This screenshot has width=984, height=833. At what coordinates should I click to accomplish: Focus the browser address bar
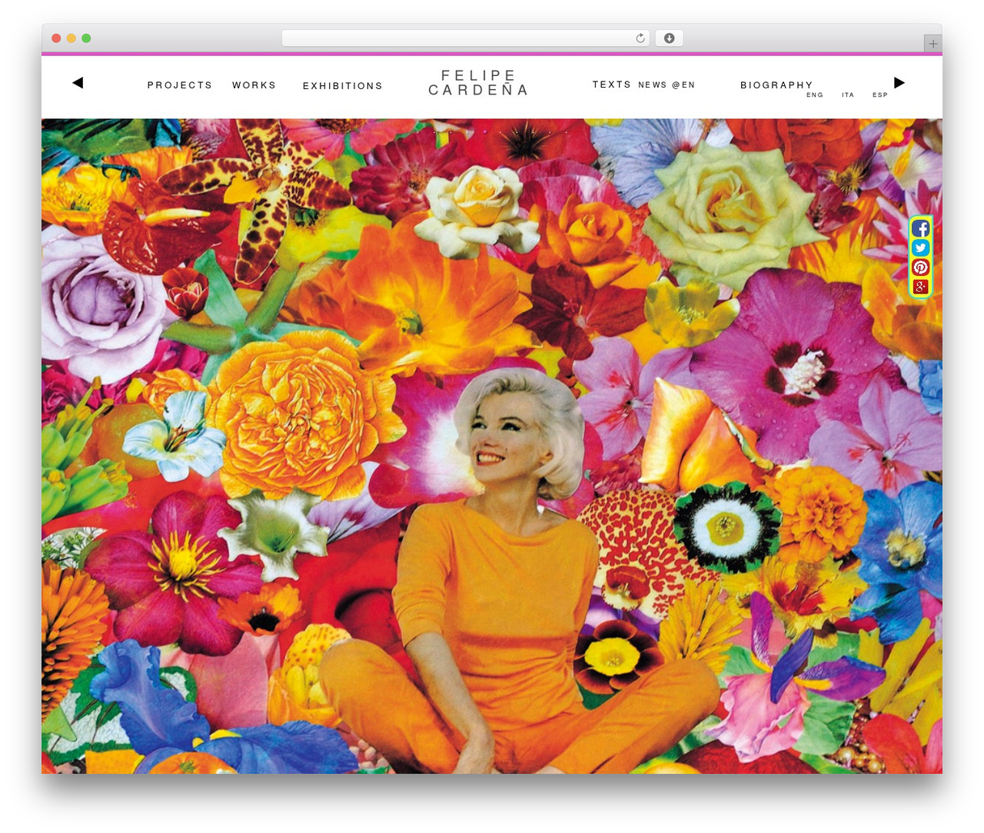click(x=466, y=38)
